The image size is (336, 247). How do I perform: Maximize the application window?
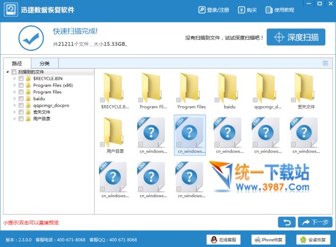pyautogui.click(x=320, y=4)
